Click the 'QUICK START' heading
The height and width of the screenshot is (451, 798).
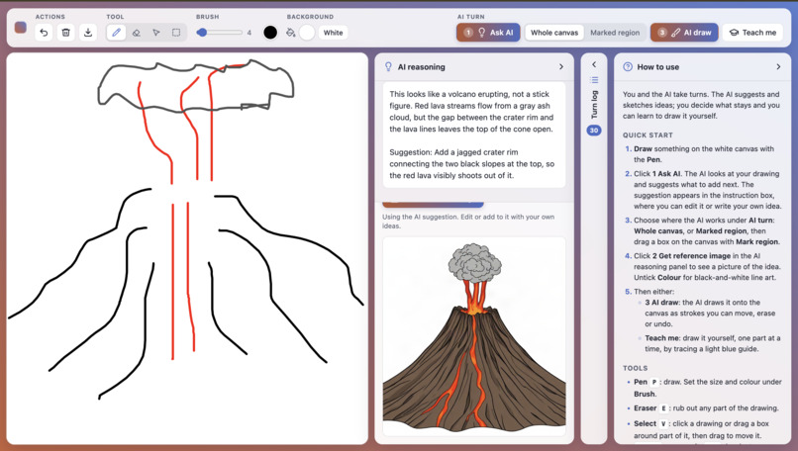pos(648,135)
